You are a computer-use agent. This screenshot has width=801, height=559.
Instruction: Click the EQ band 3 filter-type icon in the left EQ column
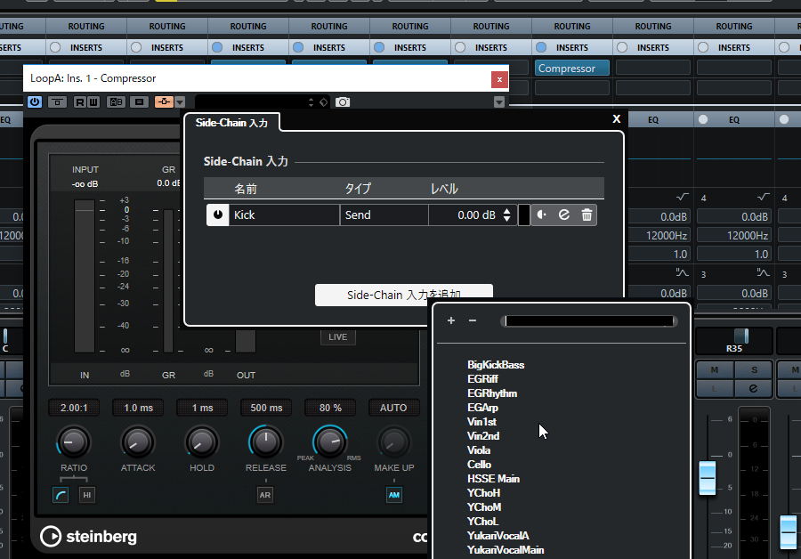pyautogui.click(x=682, y=273)
